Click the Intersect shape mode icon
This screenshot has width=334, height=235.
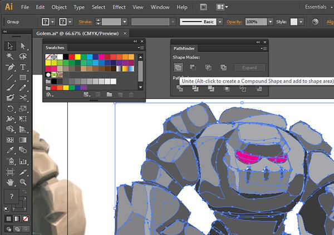(x=208, y=67)
